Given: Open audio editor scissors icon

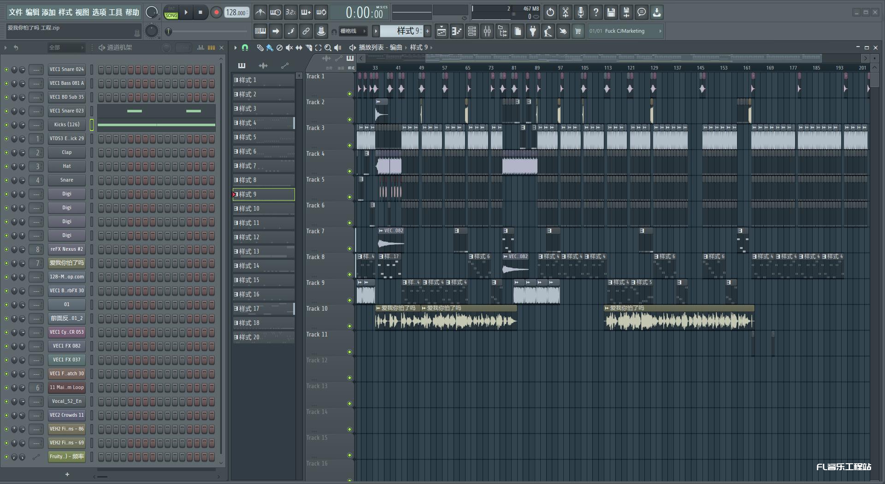Looking at the screenshot, I should click(566, 12).
